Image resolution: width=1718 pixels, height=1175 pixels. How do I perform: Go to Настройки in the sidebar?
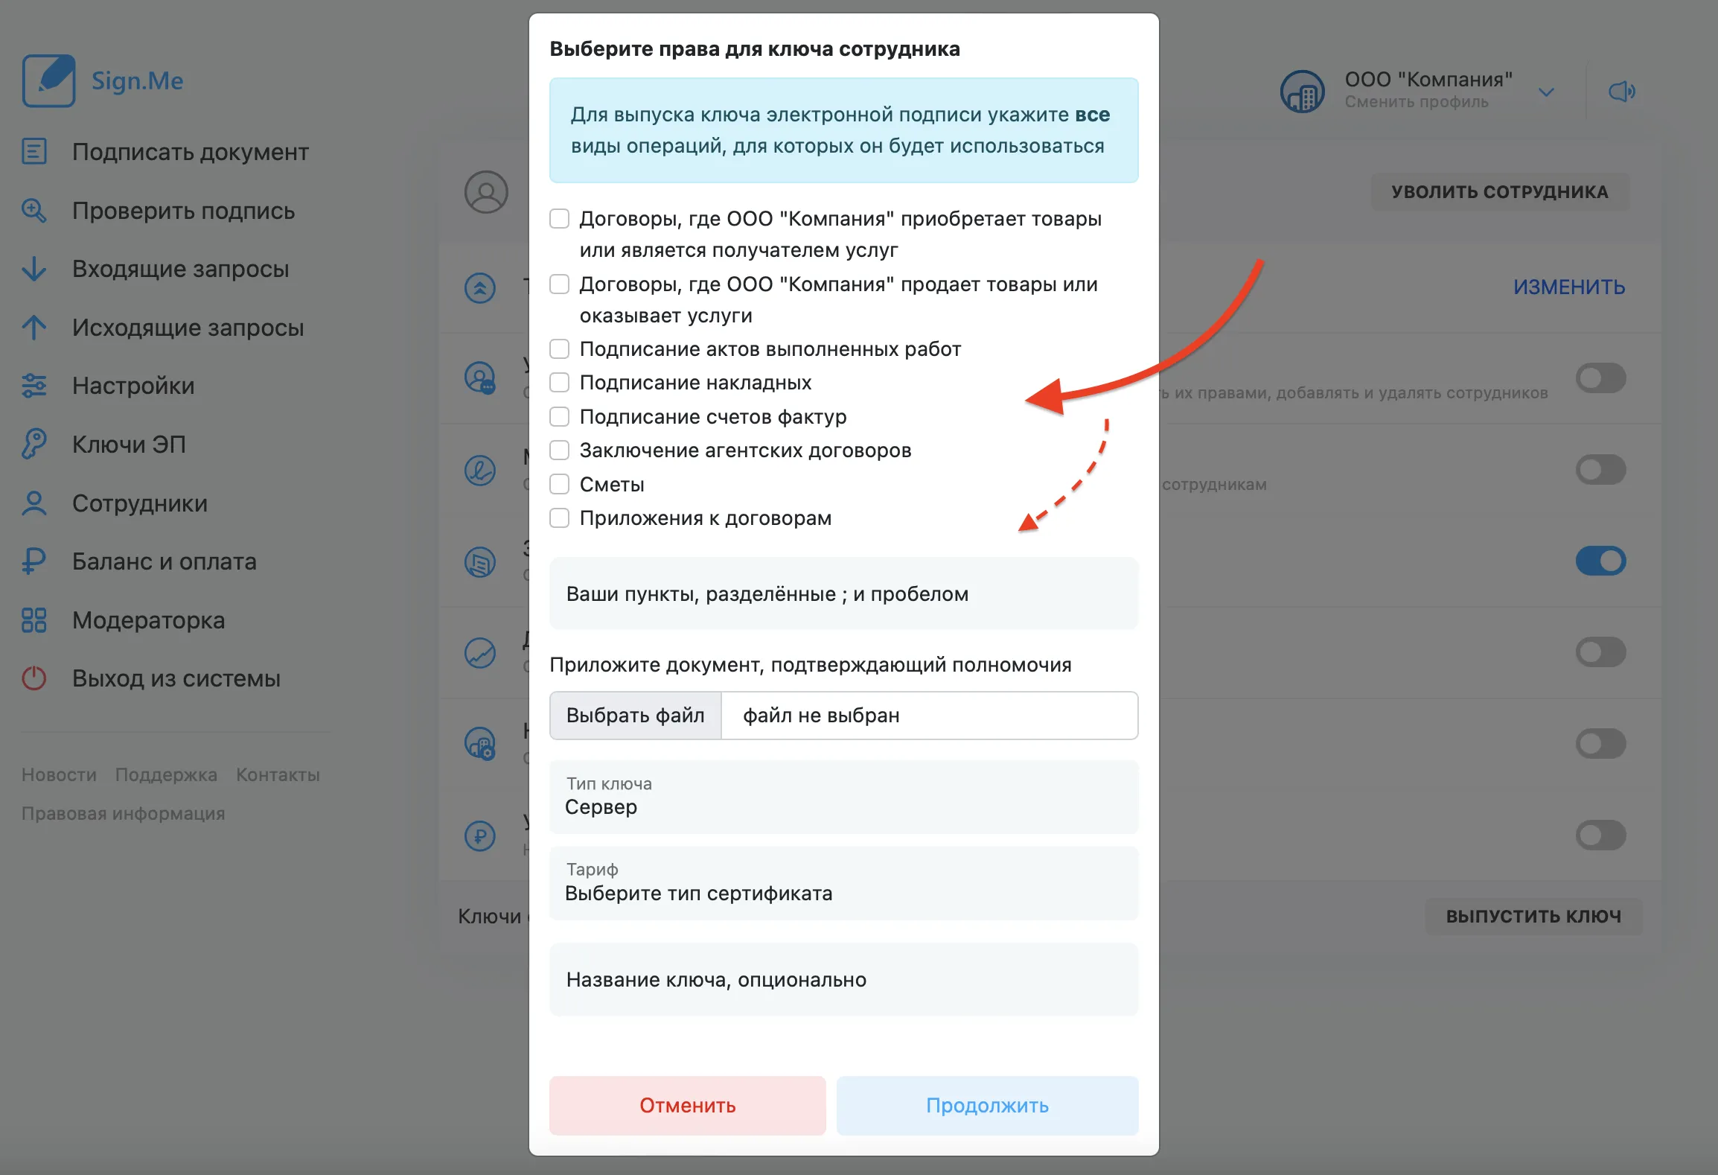[133, 385]
